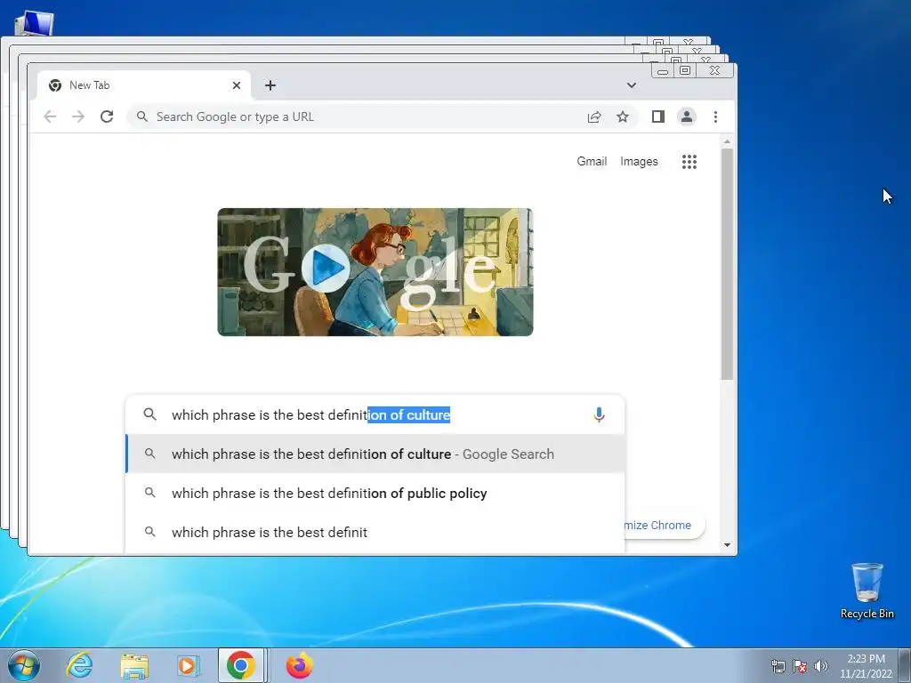The height and width of the screenshot is (683, 911).
Task: Play the Google Doodle animation
Action: [x=326, y=269]
